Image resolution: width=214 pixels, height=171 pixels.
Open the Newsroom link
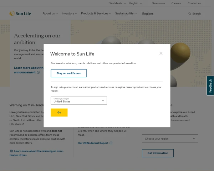click(x=158, y=3)
